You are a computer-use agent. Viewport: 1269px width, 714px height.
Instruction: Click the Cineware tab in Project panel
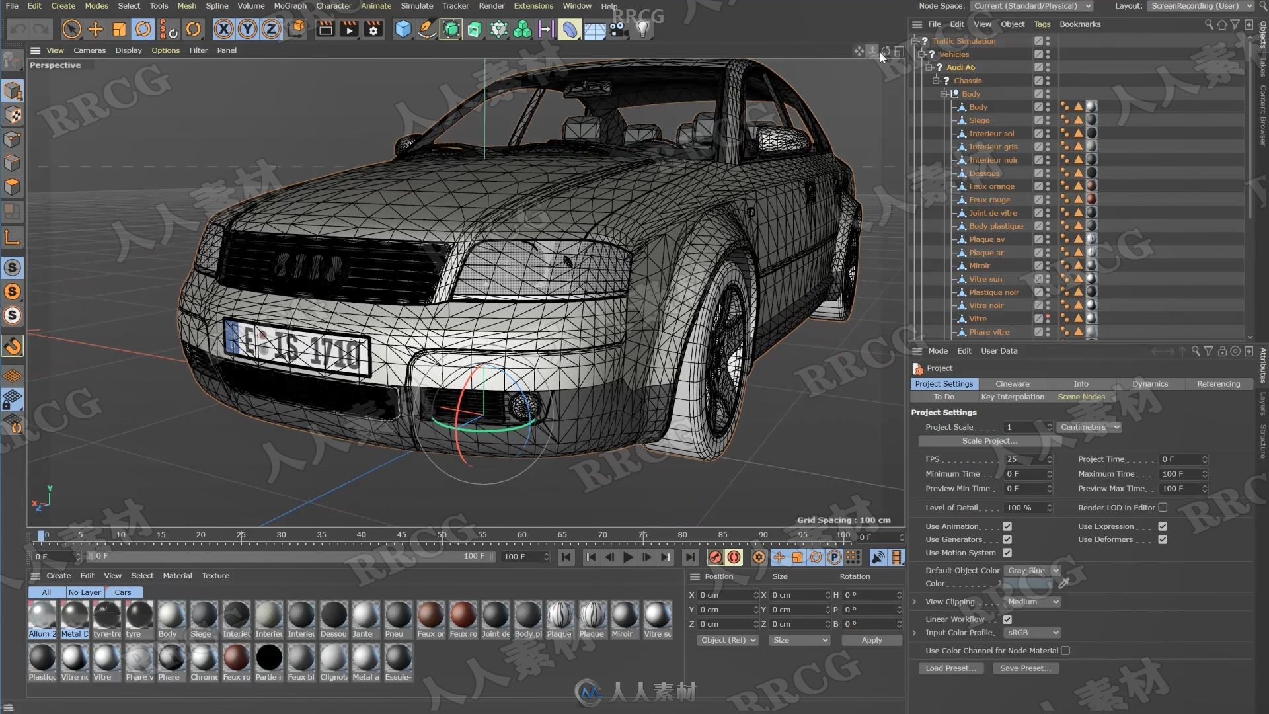[x=1012, y=383]
